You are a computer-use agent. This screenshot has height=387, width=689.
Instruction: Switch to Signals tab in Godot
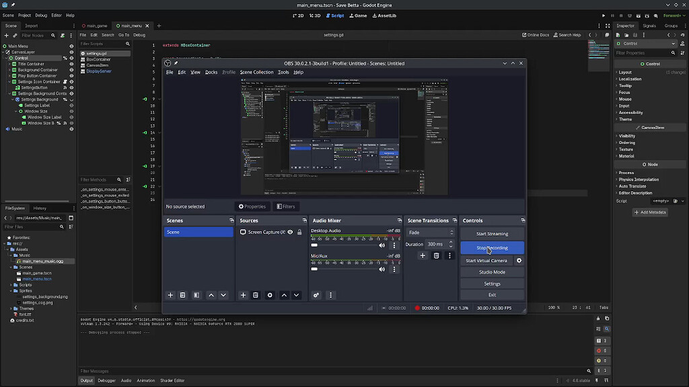pyautogui.click(x=649, y=26)
